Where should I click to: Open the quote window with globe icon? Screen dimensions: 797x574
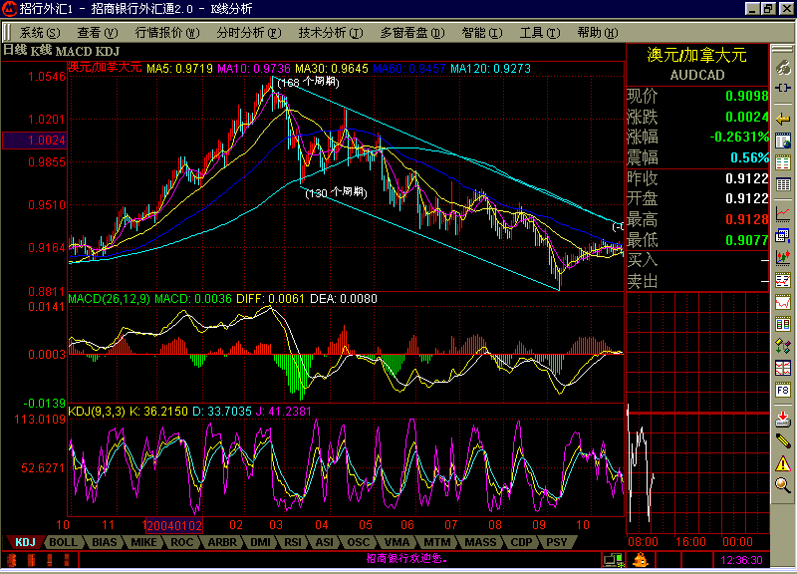pyautogui.click(x=783, y=141)
